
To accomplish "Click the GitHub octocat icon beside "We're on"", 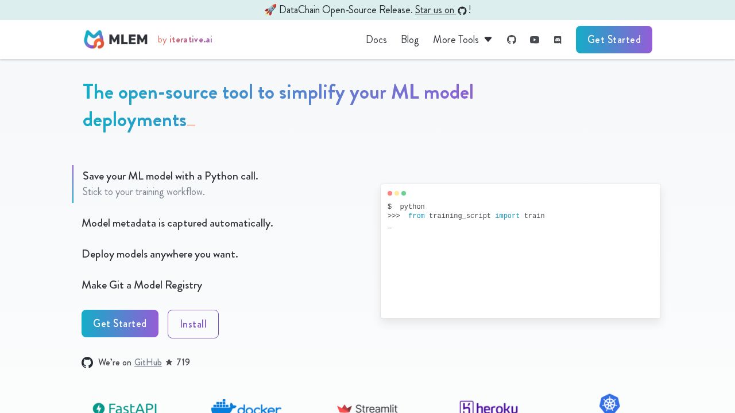I will coord(87,363).
